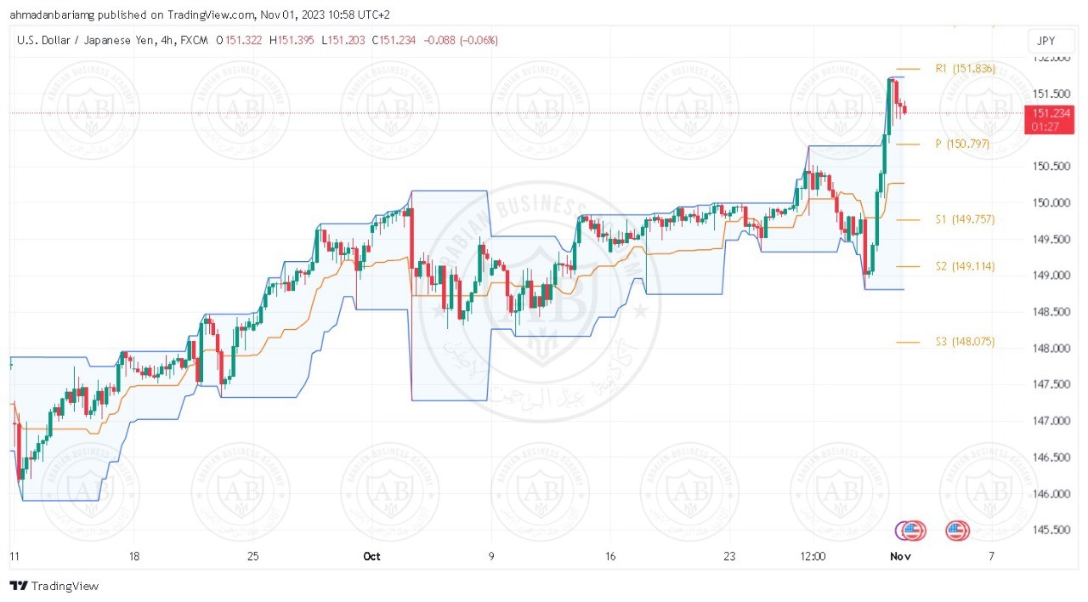Open the TradingView logo at bottom left

tap(54, 586)
